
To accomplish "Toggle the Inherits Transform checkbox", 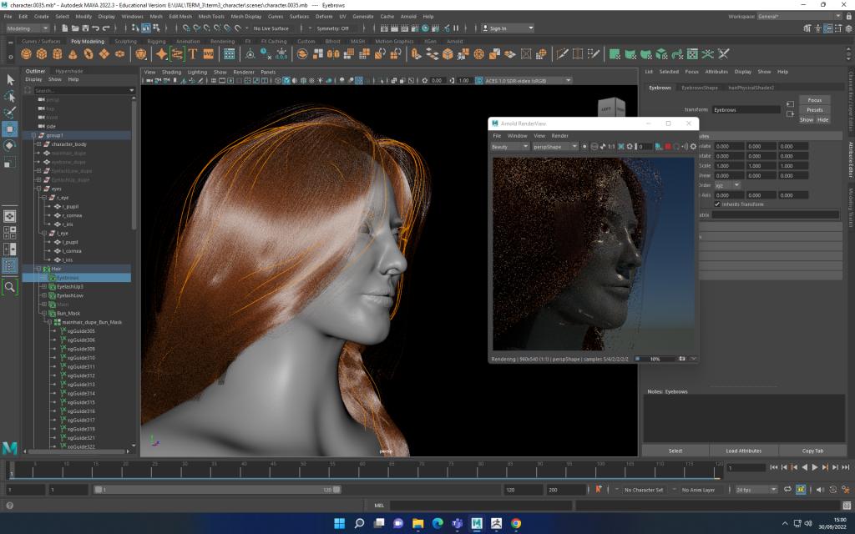I will pyautogui.click(x=717, y=204).
